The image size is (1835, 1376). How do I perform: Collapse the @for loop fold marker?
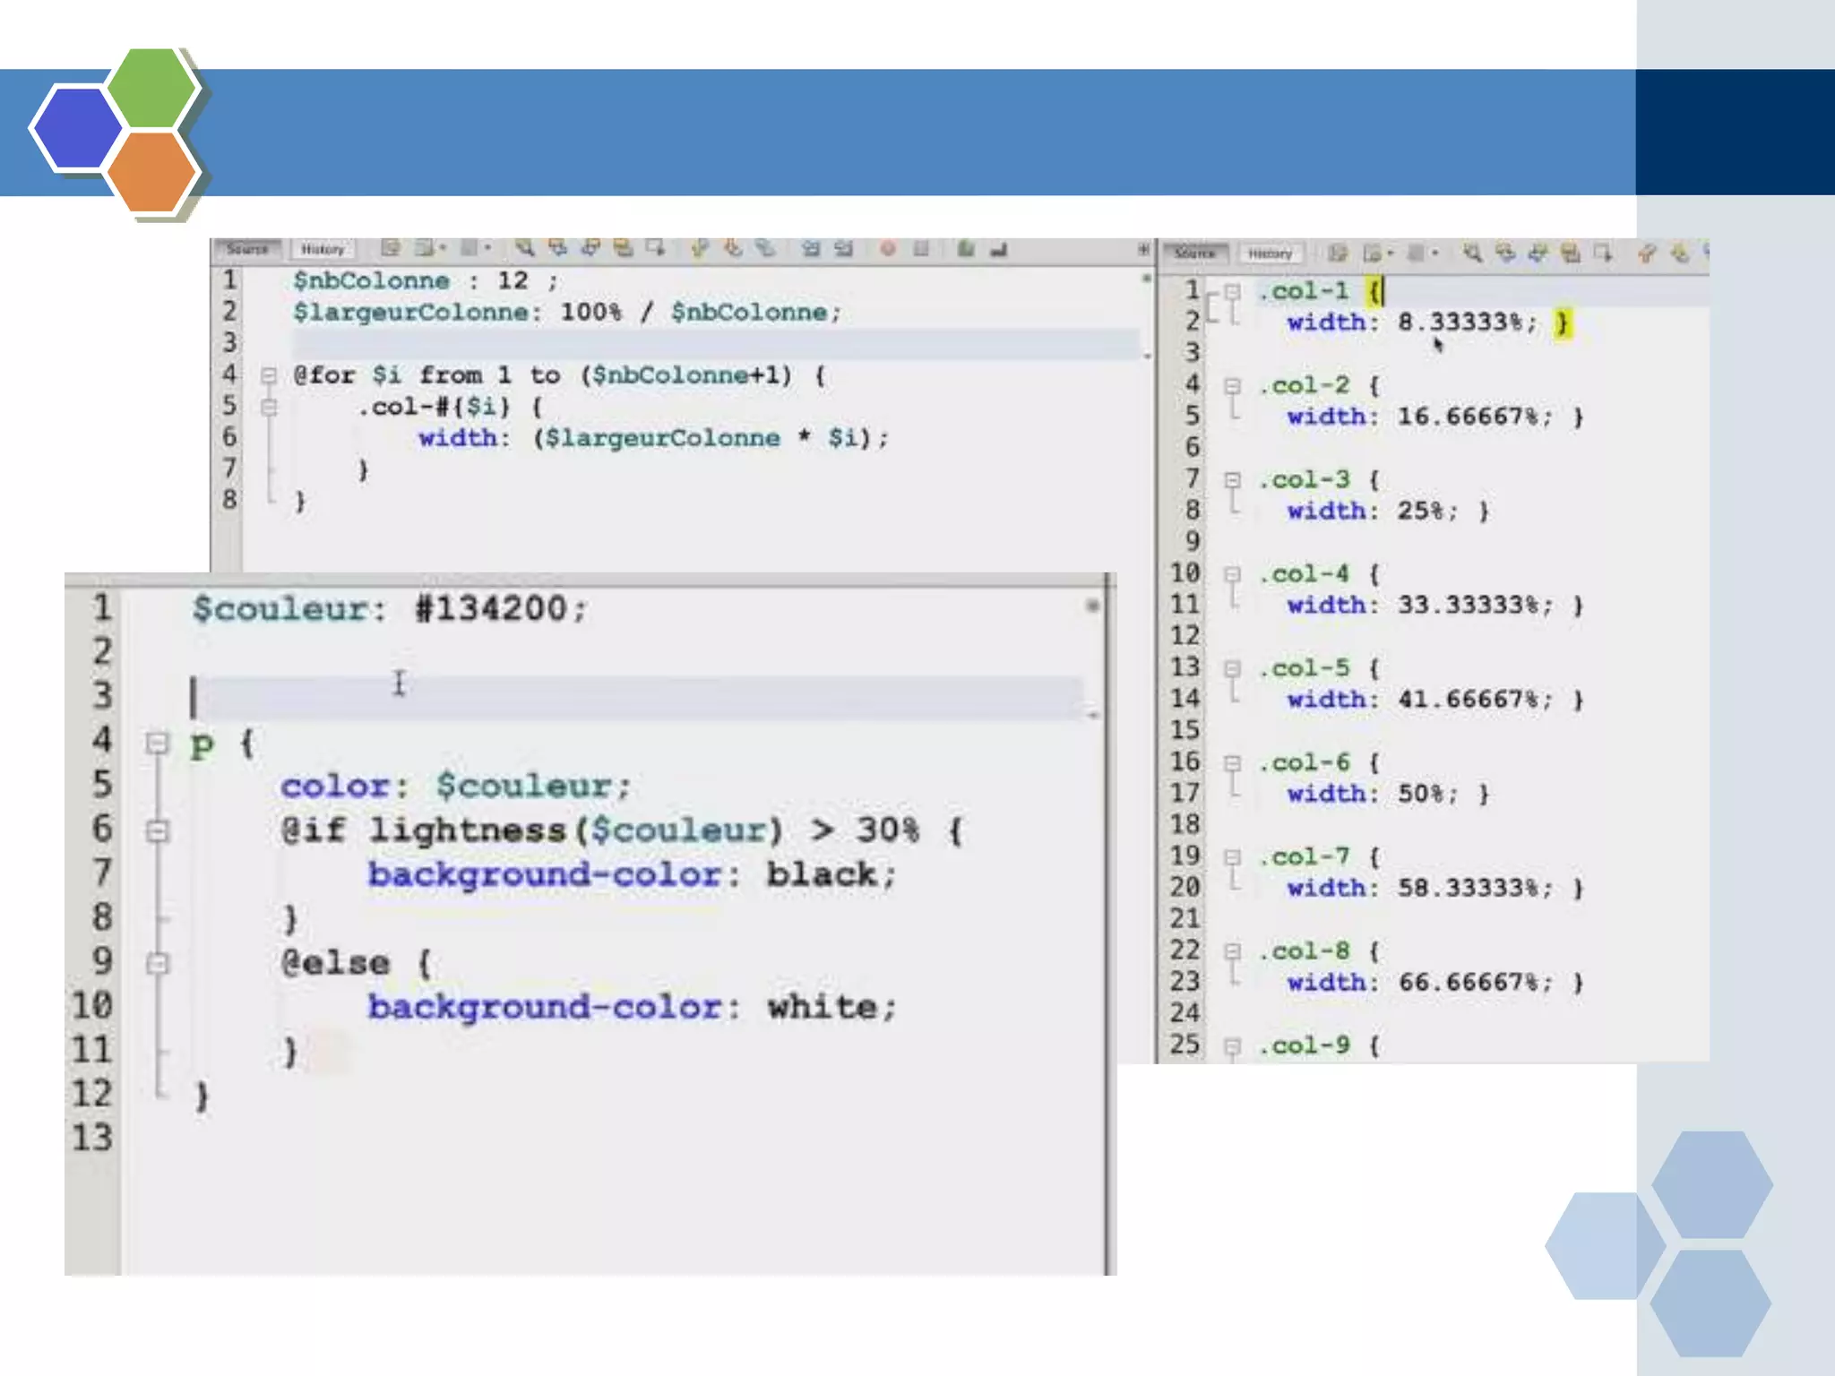point(268,375)
